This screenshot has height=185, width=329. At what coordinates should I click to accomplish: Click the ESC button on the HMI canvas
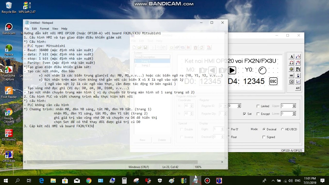273,81
